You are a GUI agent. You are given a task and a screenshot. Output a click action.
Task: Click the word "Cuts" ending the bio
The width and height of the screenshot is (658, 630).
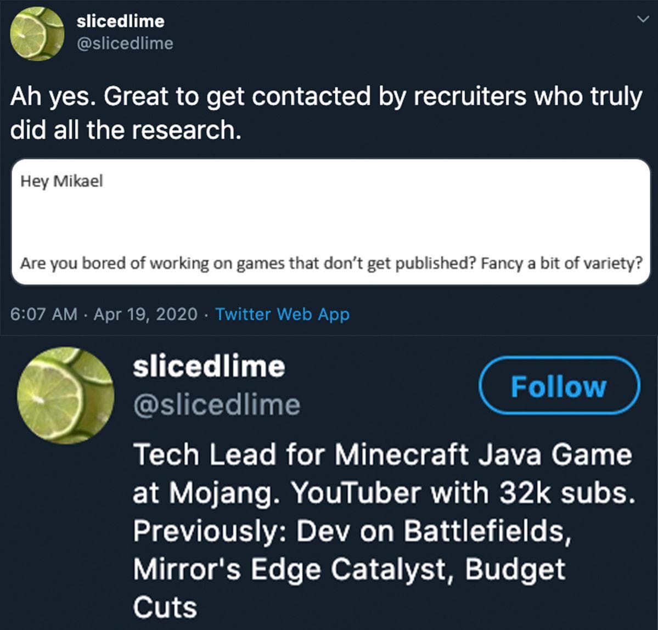click(x=165, y=607)
